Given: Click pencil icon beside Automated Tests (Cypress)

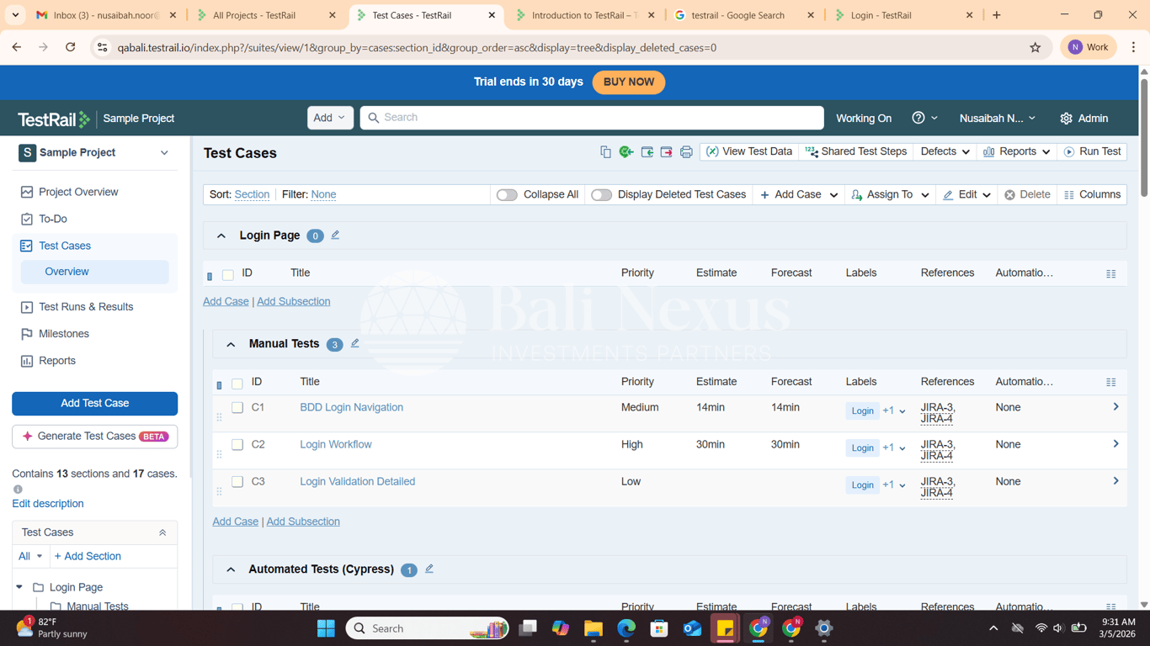Looking at the screenshot, I should click(x=429, y=569).
